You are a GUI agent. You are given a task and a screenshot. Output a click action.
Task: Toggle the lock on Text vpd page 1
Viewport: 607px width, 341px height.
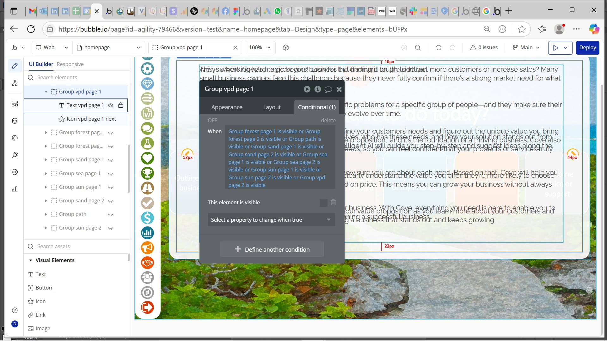(121, 105)
